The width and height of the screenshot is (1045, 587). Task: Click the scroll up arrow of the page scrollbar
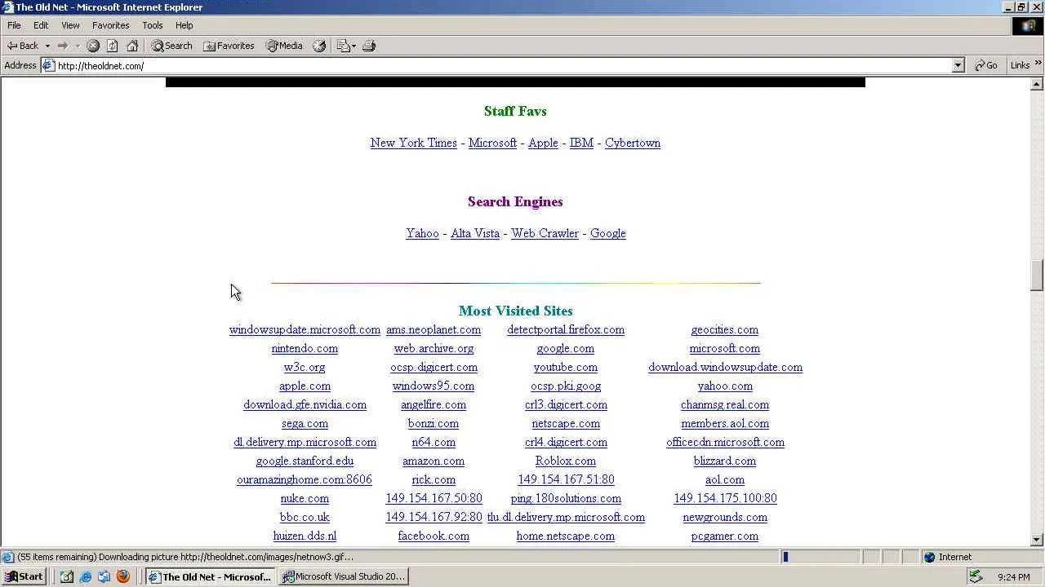pos(1037,84)
